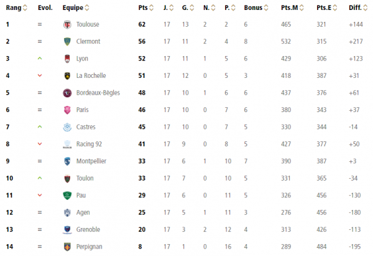The height and width of the screenshot is (256, 373).
Task: Click the pink Paris club crest
Action: [x=67, y=110]
